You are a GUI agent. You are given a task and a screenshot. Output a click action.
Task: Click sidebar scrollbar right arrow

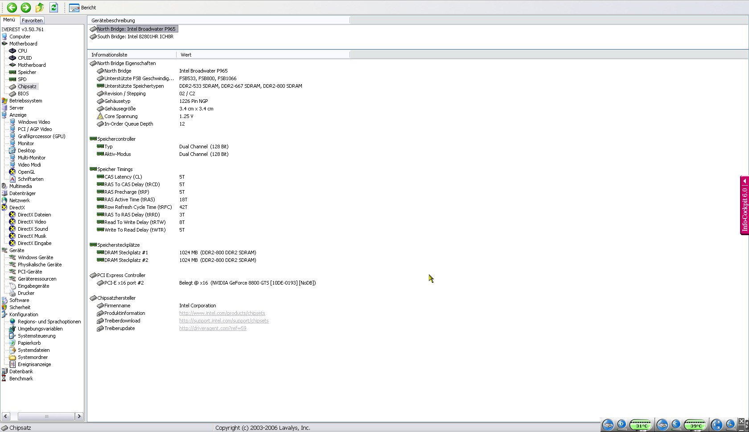79,416
